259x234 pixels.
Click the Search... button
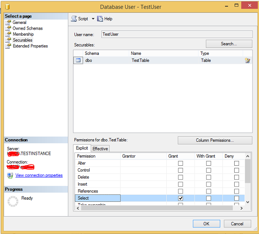229,44
